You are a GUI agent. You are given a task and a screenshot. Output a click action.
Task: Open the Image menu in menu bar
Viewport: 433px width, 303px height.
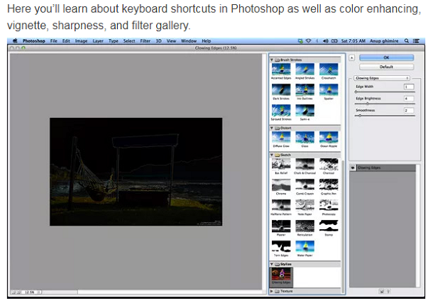(80, 41)
